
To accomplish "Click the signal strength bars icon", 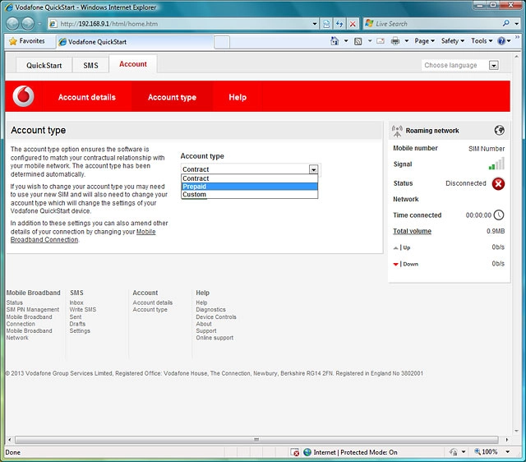I will [496, 164].
